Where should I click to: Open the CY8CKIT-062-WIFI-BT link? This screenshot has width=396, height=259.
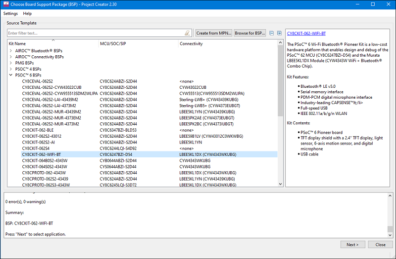tap(306, 33)
